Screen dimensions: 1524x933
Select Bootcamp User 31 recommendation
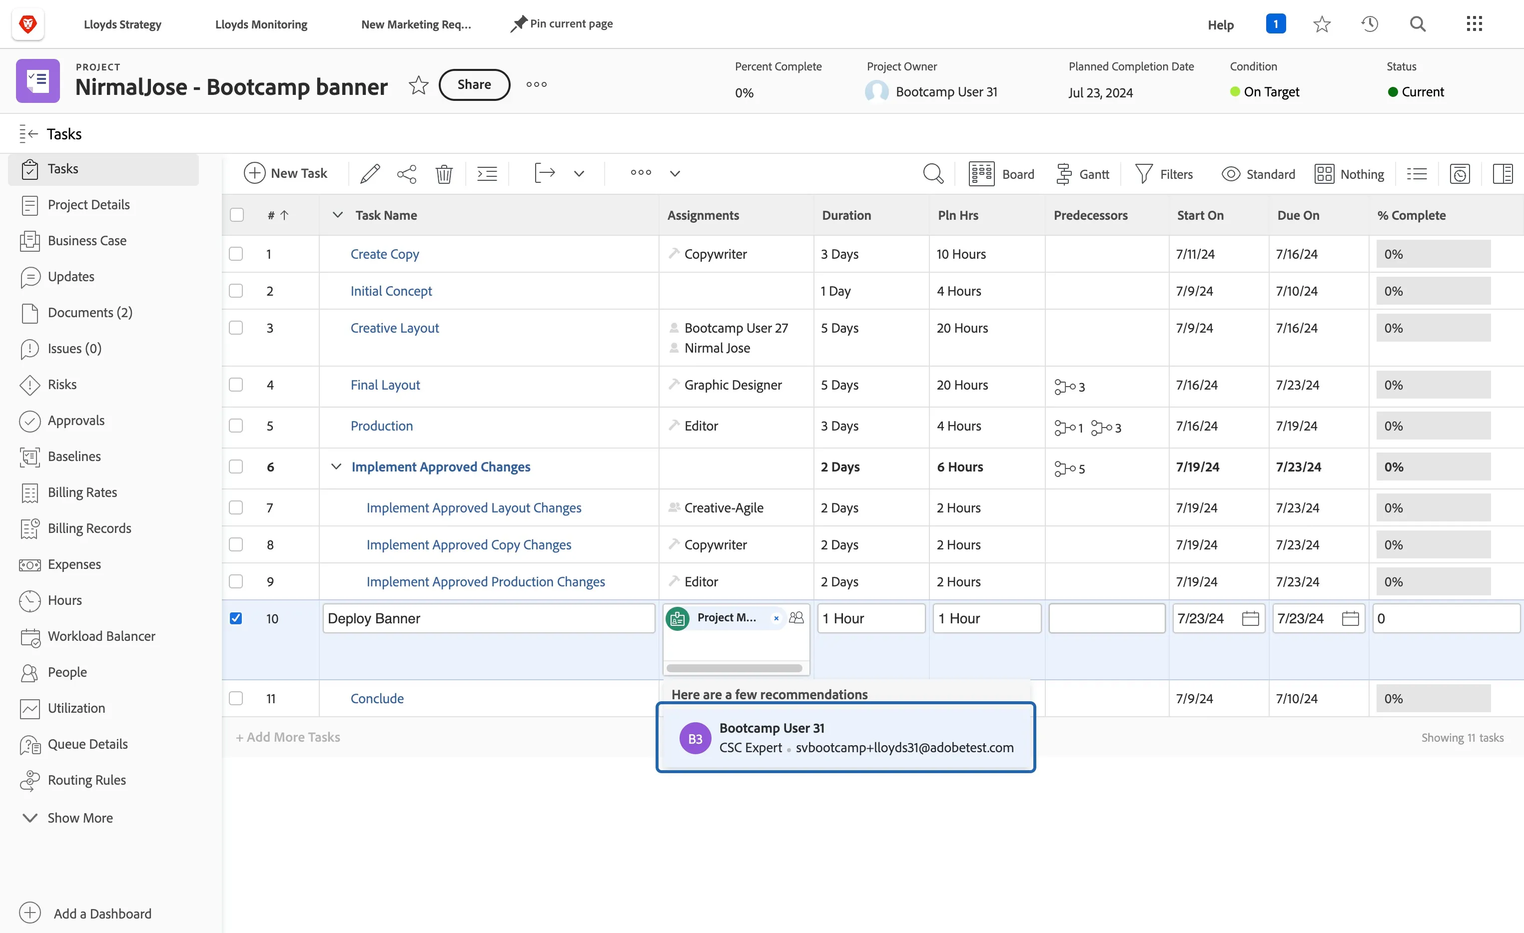coord(845,737)
